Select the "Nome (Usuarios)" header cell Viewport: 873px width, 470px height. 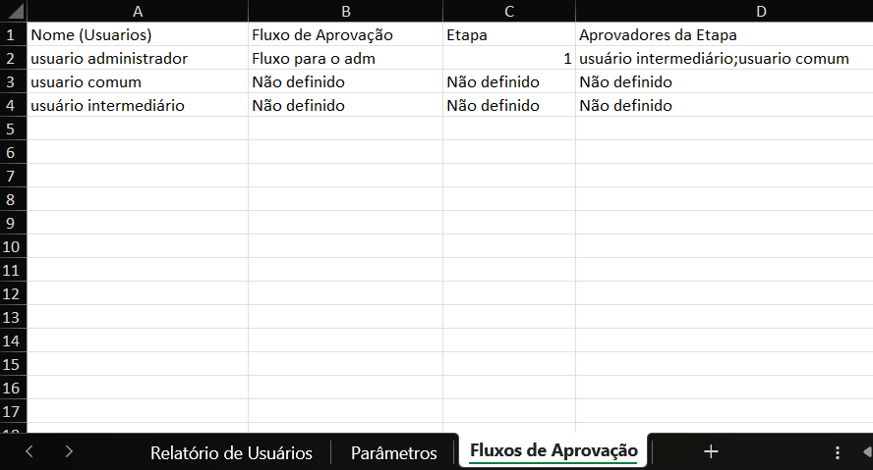(x=137, y=35)
